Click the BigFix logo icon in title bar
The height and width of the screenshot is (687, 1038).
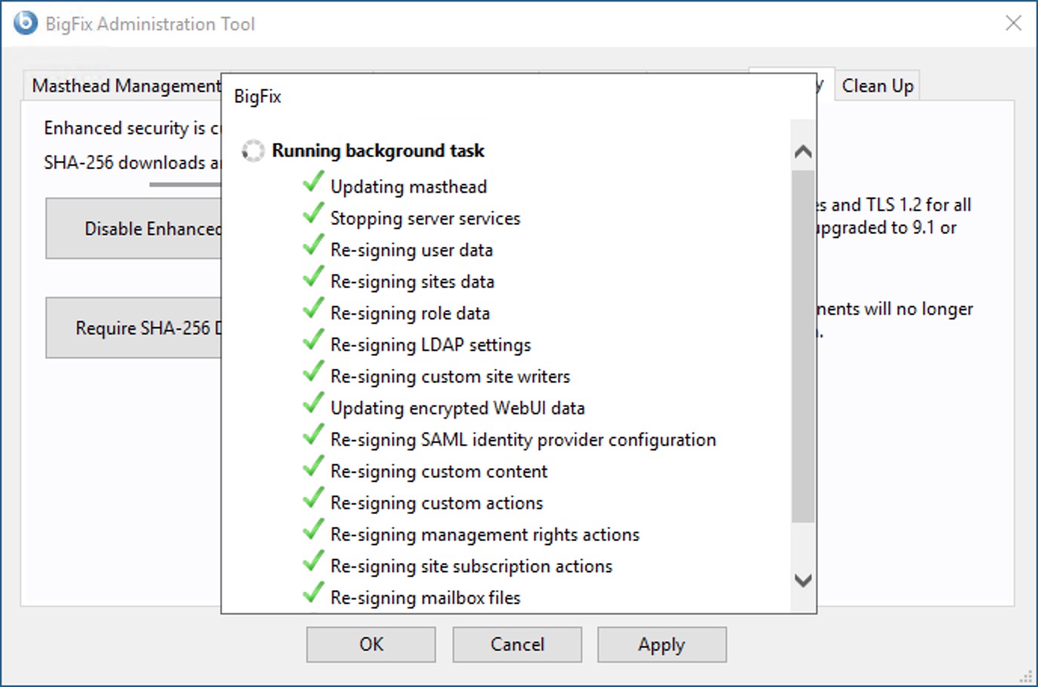pyautogui.click(x=25, y=23)
